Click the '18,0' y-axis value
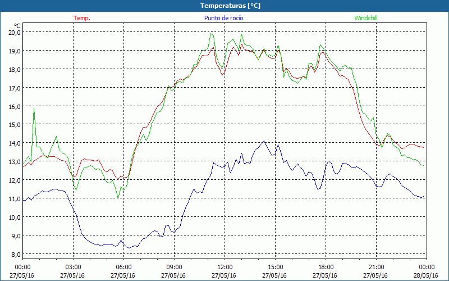This screenshot has height=281, width=449. pos(15,69)
